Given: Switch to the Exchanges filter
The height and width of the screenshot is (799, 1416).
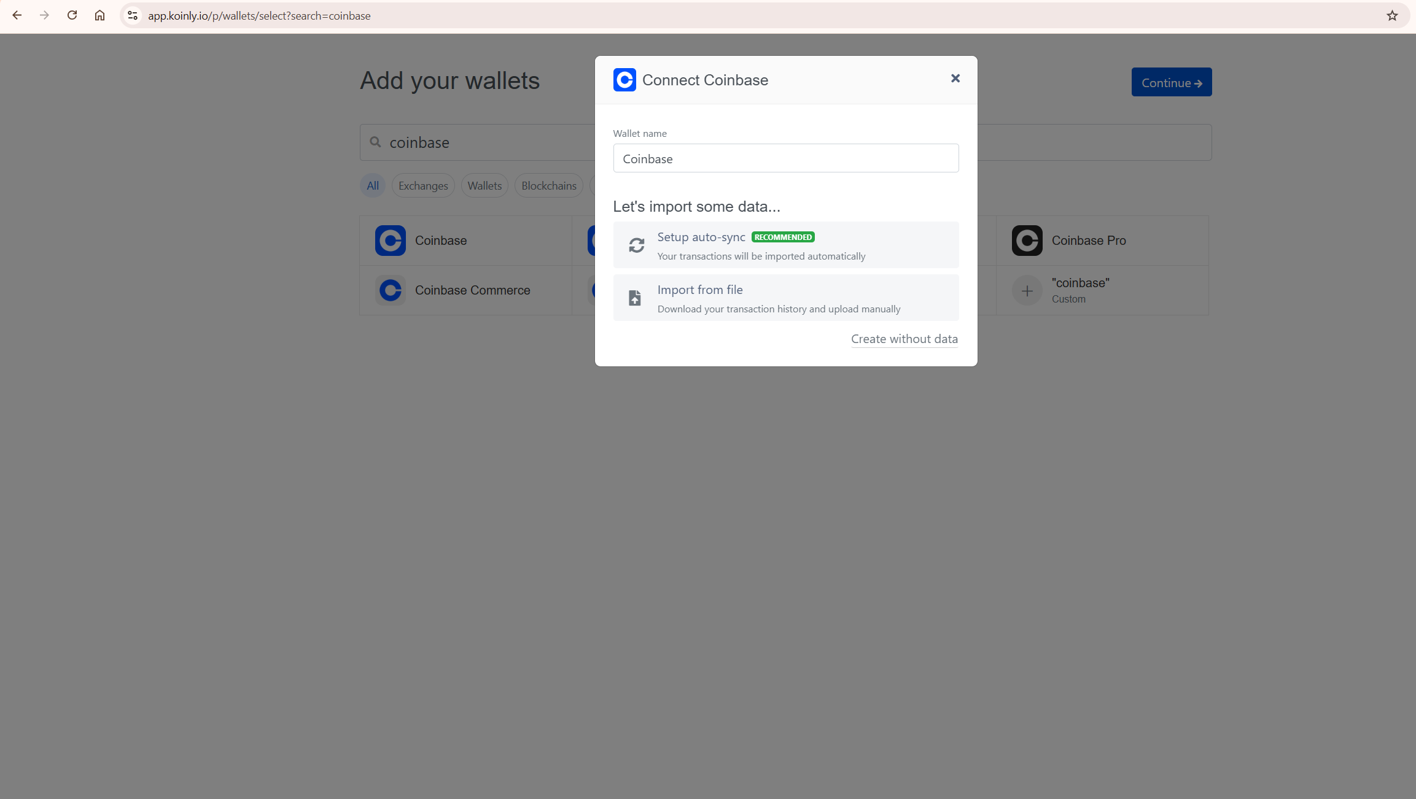Looking at the screenshot, I should pos(422,185).
